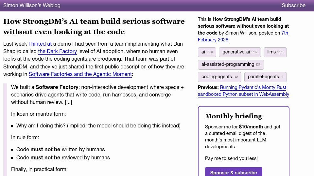Click 'In rule form:' line
The width and height of the screenshot is (314, 176).
click(x=25, y=138)
